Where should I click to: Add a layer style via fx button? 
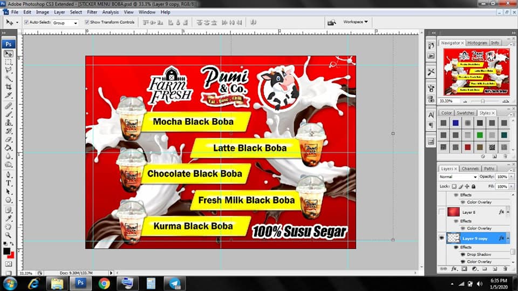click(454, 269)
